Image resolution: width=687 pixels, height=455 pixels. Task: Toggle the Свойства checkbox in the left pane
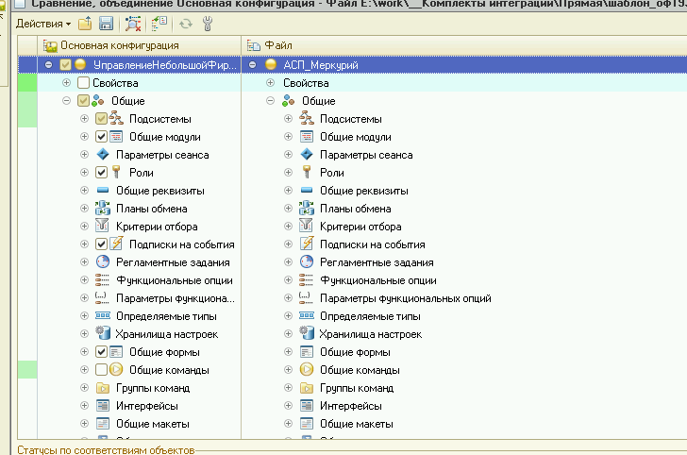point(83,83)
